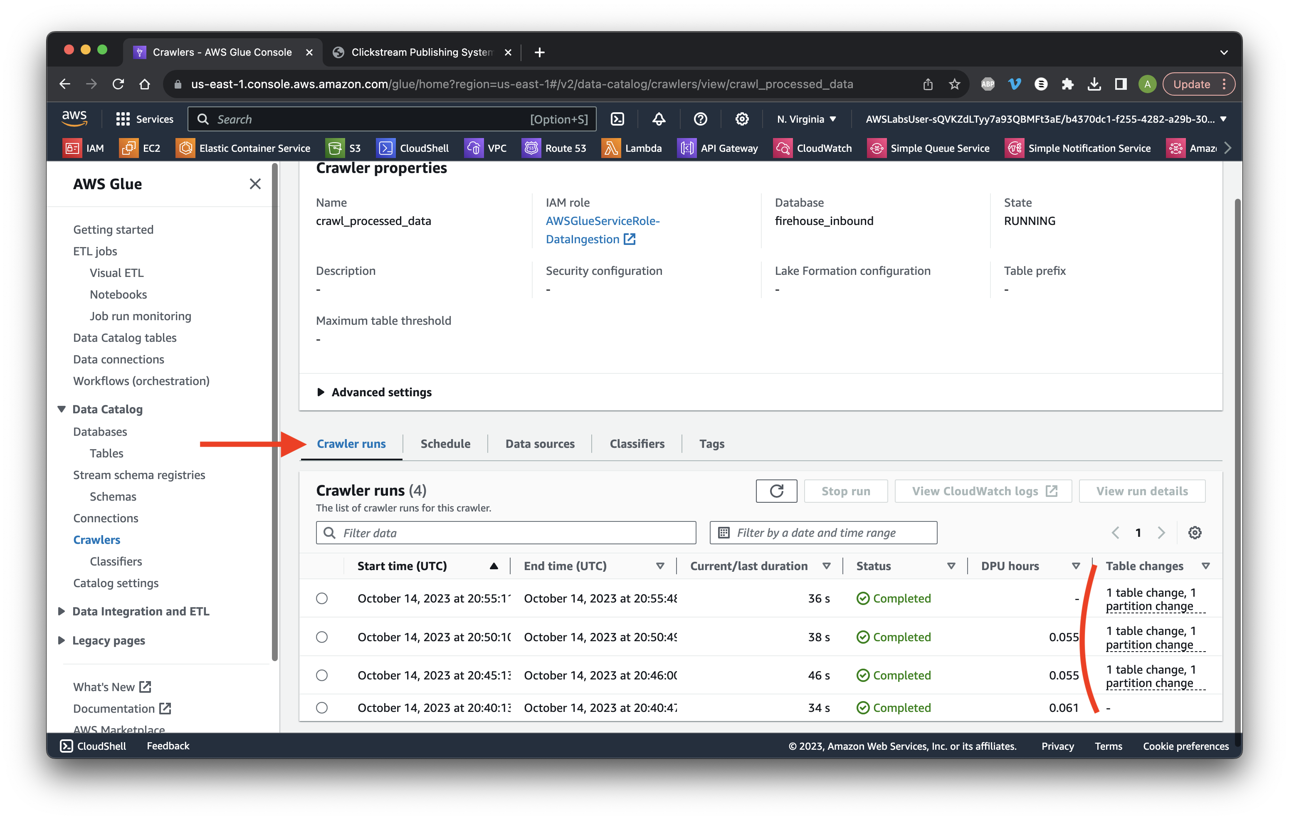Switch to Clickstream Publishing System browser tab
The height and width of the screenshot is (820, 1289).
click(422, 52)
